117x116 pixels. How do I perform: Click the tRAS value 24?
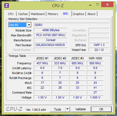tap(95, 83)
